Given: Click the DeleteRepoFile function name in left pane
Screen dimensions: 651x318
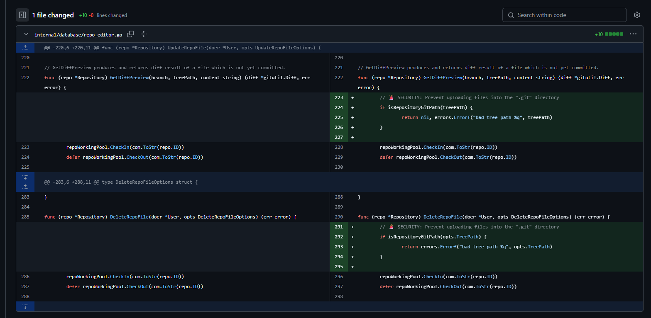Looking at the screenshot, I should tap(130, 217).
